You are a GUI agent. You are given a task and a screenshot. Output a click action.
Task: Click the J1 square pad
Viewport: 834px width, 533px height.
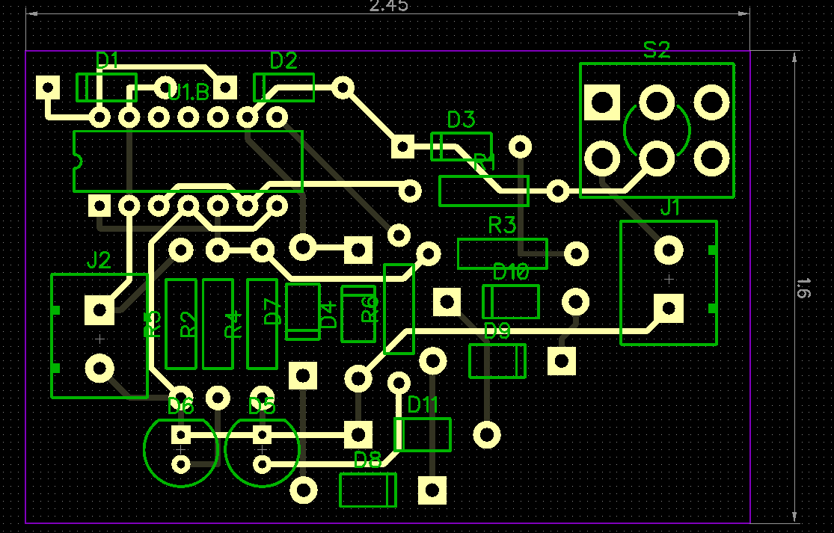point(669,308)
